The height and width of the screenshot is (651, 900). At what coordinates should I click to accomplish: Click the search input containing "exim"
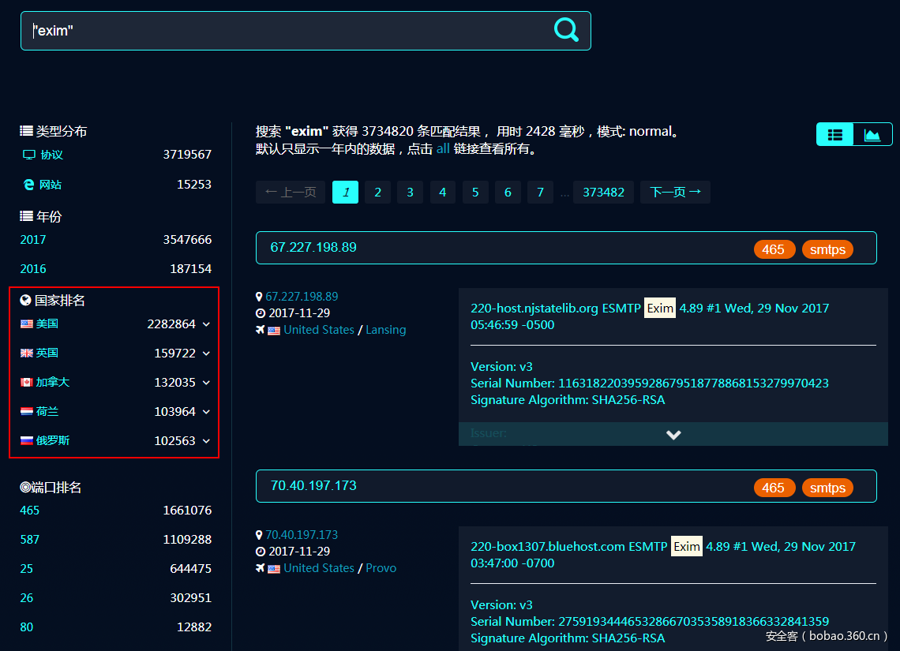tap(284, 31)
